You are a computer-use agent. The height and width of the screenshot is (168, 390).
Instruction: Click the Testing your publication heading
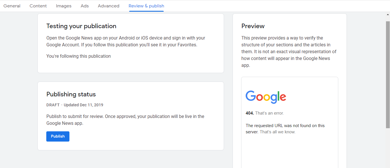coord(81,26)
